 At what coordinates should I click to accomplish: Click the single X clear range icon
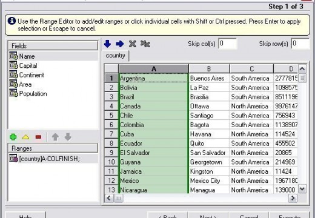pyautogui.click(x=133, y=44)
